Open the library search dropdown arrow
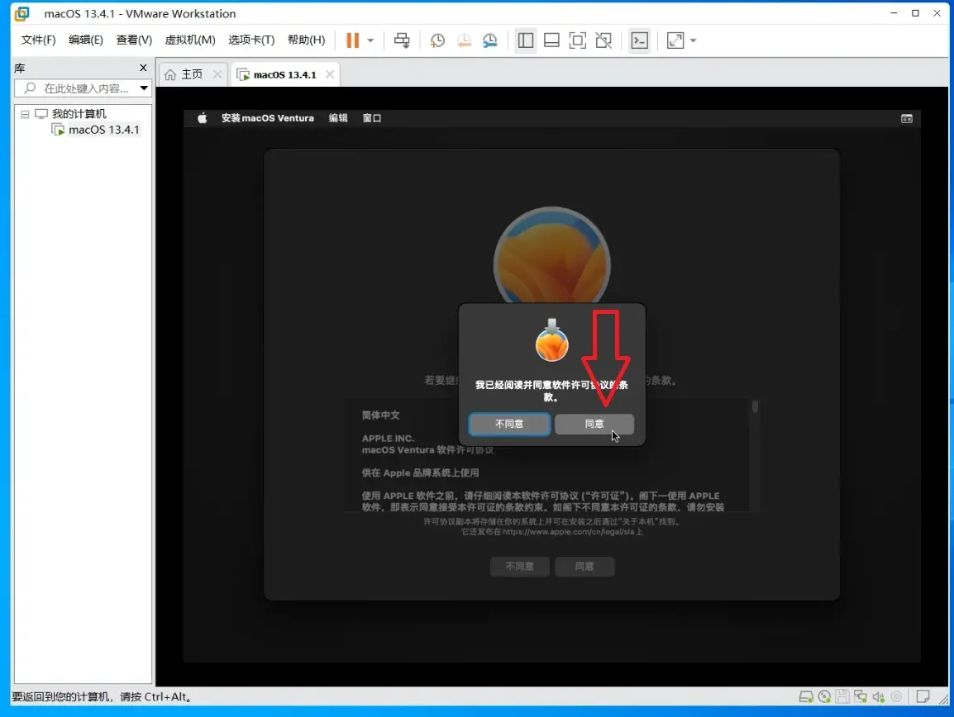The image size is (954, 717). [144, 88]
